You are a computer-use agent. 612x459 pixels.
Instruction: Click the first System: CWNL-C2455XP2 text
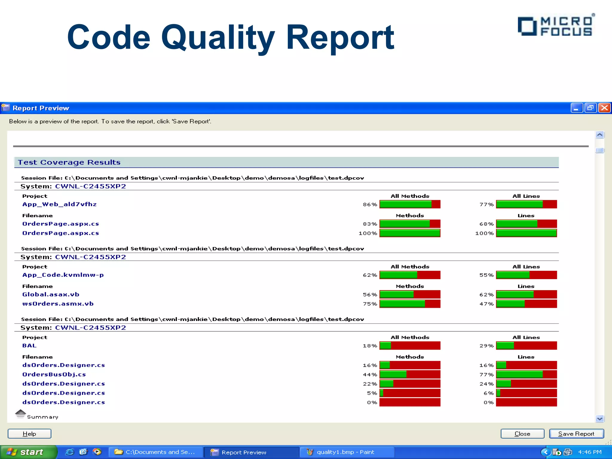(x=73, y=186)
